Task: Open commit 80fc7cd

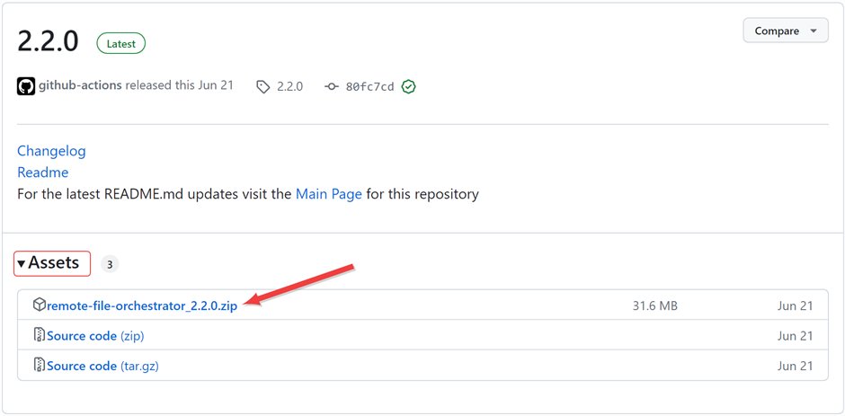Action: tap(369, 87)
